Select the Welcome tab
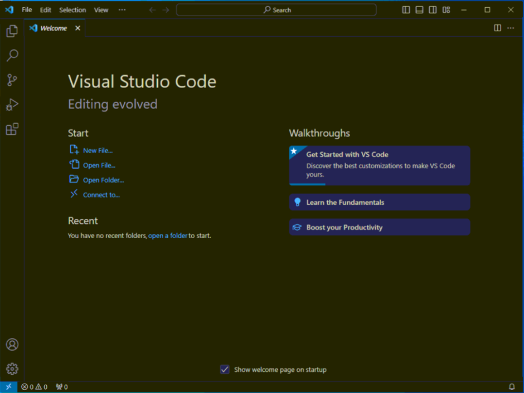 [54, 28]
